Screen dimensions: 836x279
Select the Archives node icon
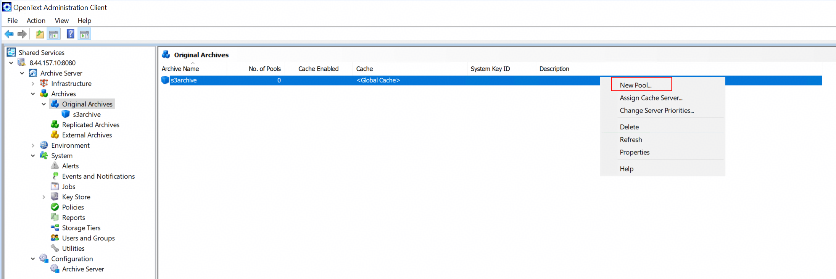[44, 94]
